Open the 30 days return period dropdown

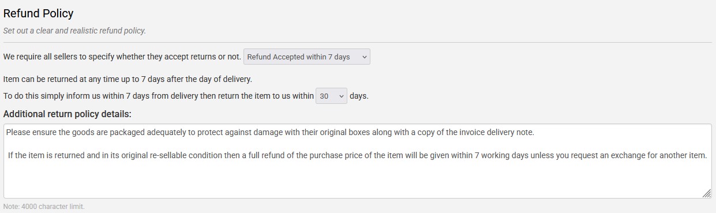(x=331, y=96)
